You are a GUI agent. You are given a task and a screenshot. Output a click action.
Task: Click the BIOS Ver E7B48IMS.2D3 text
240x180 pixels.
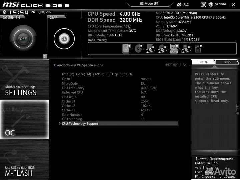point(174,35)
